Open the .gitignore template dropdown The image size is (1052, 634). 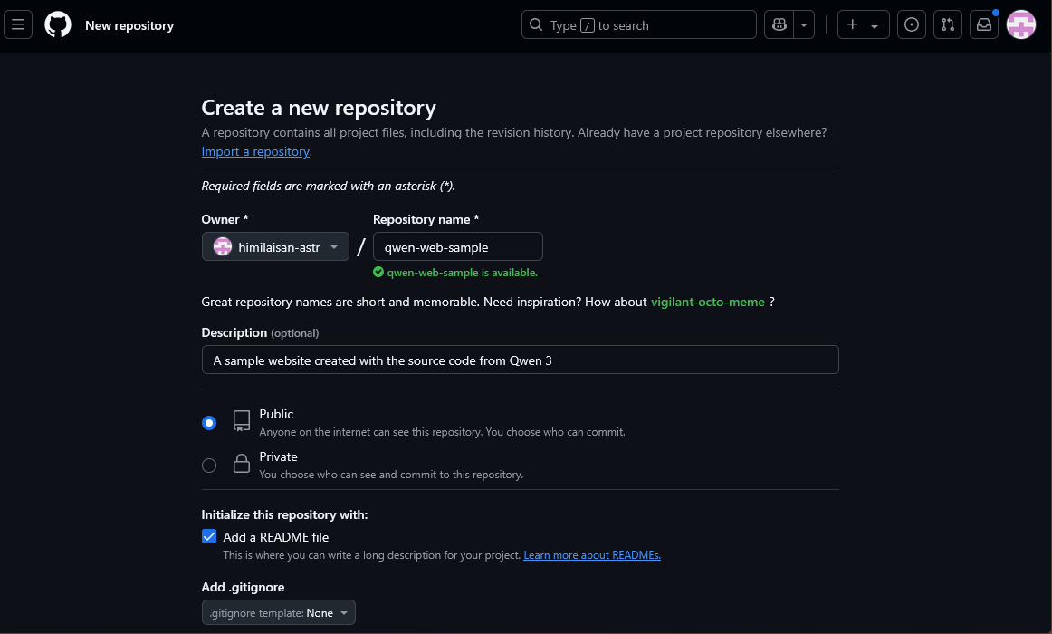[279, 612]
